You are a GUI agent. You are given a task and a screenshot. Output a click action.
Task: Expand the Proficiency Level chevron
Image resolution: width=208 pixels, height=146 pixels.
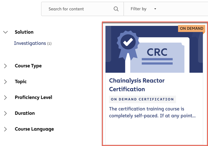click(x=5, y=97)
